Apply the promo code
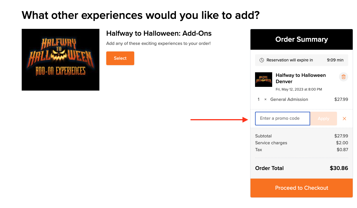The width and height of the screenshot is (357, 208). (x=324, y=119)
